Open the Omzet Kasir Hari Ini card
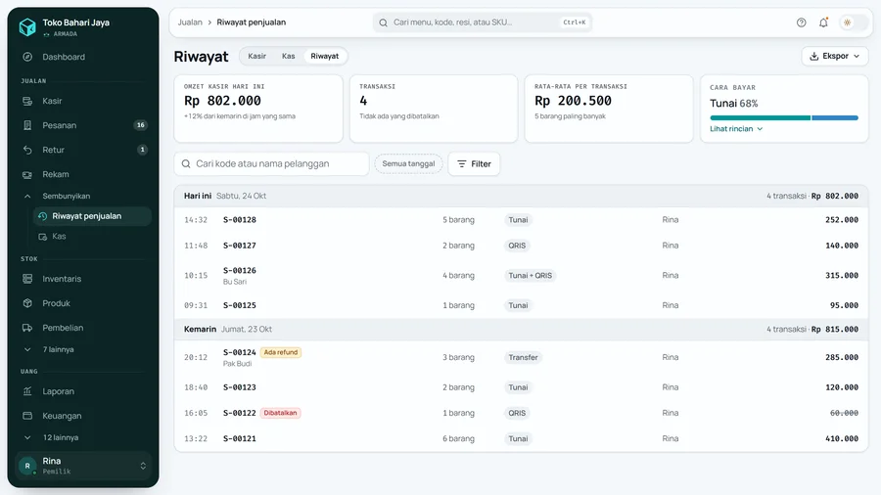The image size is (881, 495). [258, 109]
